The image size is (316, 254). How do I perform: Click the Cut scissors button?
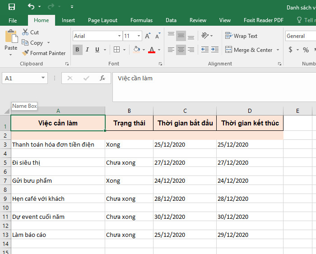click(30, 32)
